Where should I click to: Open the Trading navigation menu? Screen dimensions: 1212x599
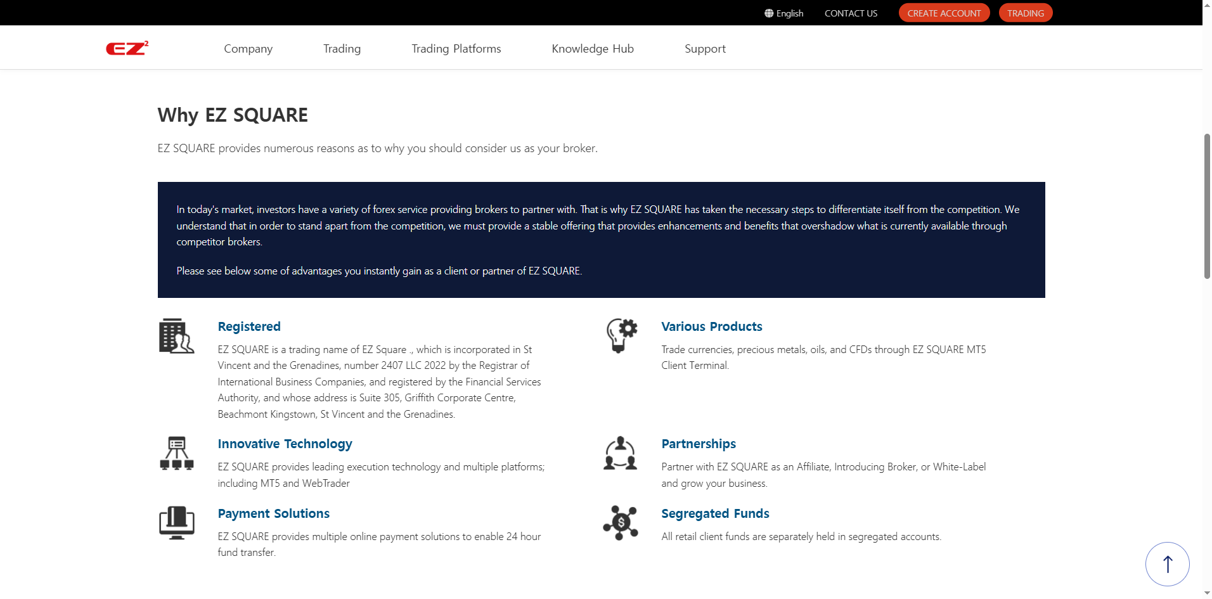(x=342, y=49)
